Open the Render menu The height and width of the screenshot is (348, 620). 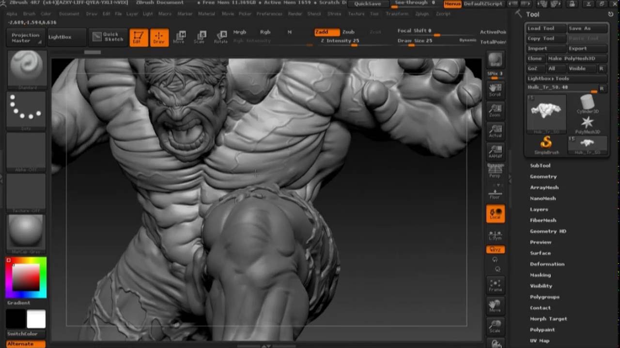[x=295, y=14]
